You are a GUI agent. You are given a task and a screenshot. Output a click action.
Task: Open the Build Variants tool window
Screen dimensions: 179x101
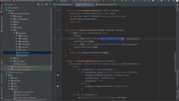coord(1,93)
